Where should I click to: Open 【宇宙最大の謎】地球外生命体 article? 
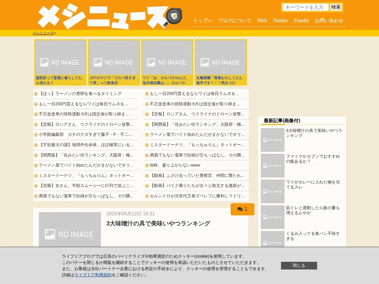tap(86, 145)
